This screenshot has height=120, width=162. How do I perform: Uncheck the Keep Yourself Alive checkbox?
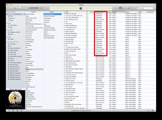64,37
